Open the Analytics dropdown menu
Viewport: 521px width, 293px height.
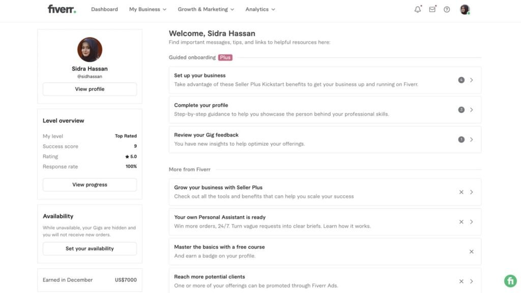click(260, 9)
